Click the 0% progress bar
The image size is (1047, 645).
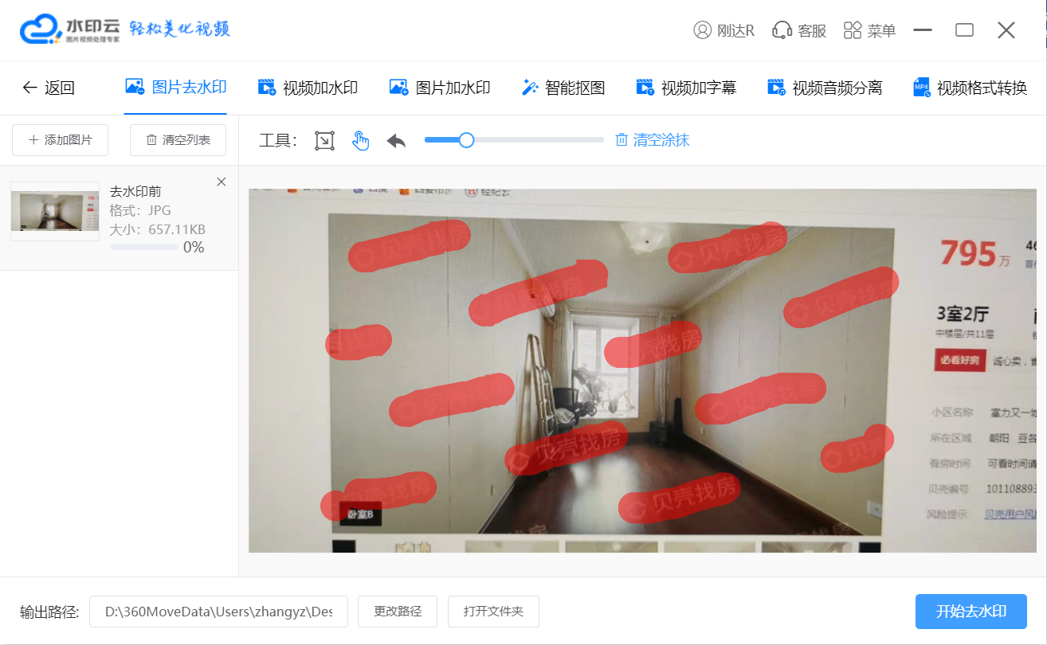click(144, 247)
